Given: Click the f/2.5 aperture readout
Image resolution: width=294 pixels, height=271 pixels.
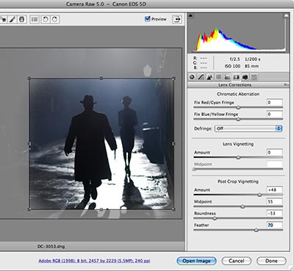Looking at the screenshot, I should click(x=234, y=59).
